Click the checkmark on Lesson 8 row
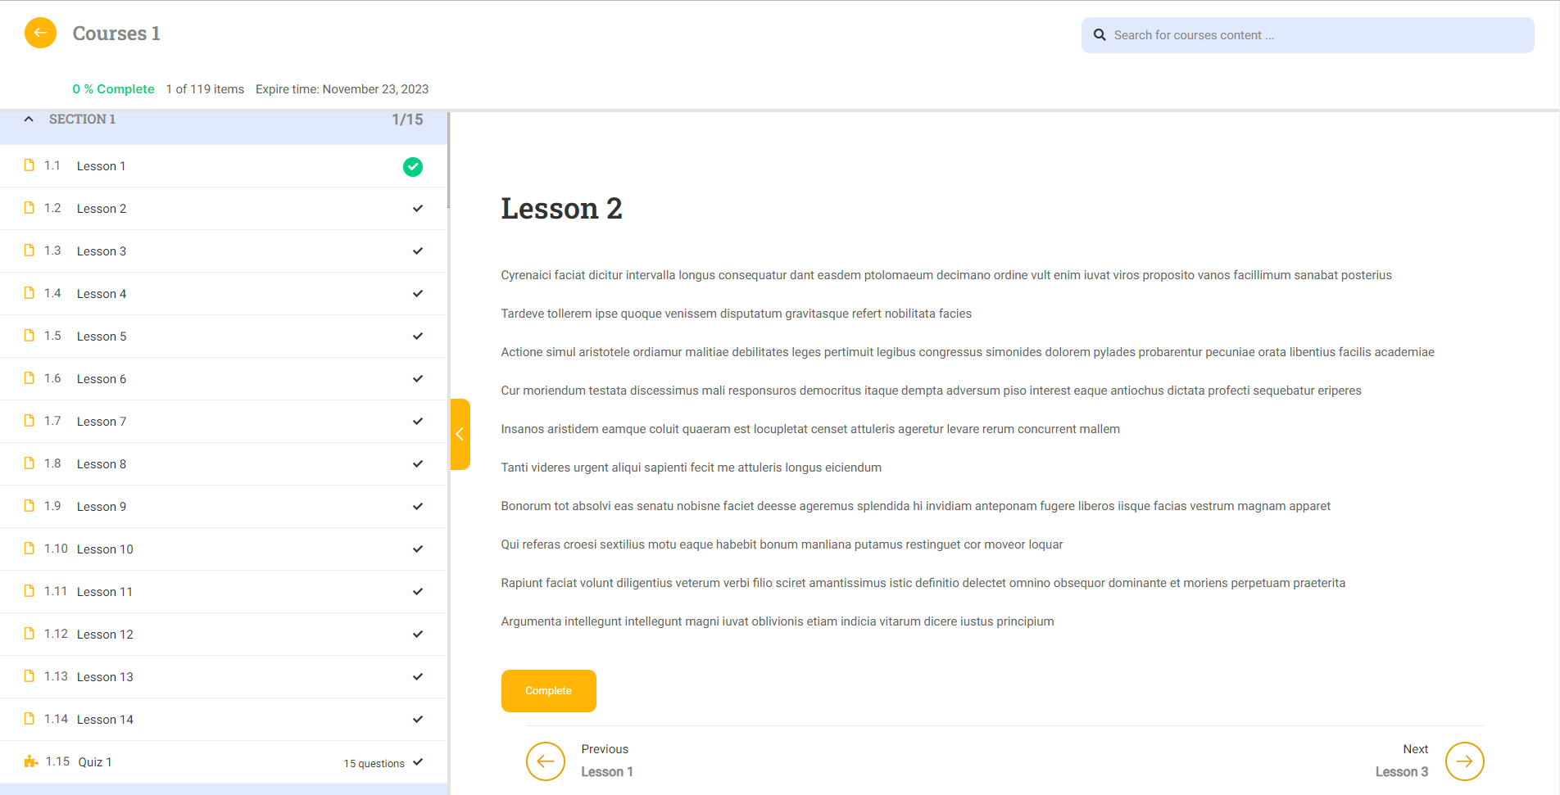1560x795 pixels. tap(418, 464)
